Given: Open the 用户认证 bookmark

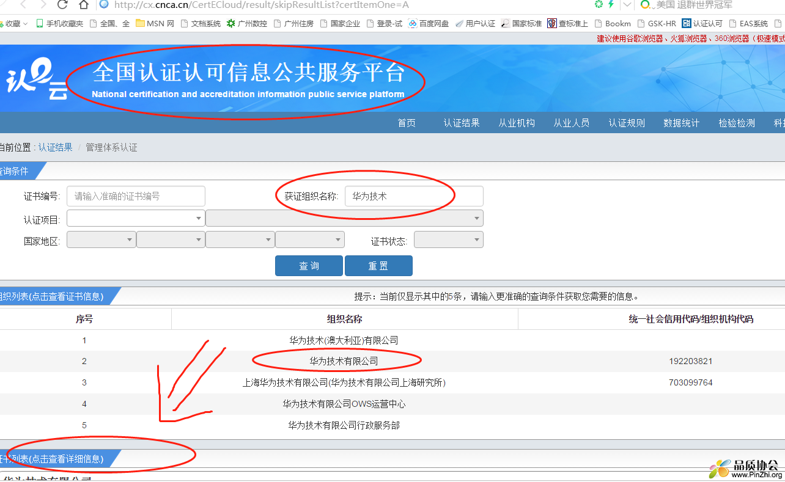Looking at the screenshot, I should 475,24.
